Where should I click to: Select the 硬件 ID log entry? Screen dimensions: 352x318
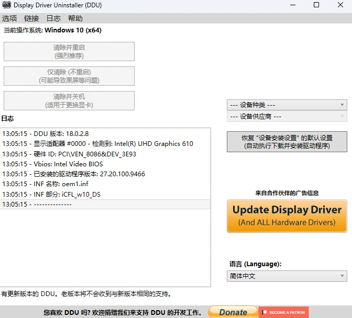[105, 154]
